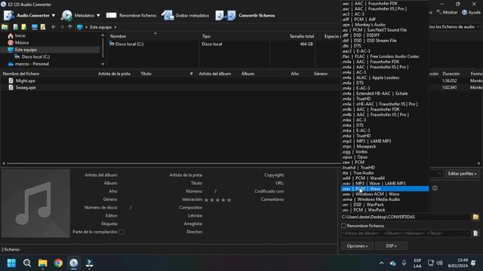Image resolution: width=483 pixels, height=271 pixels.
Task: Click EZ CD Audio Converter taskbar icon
Action: 74,263
